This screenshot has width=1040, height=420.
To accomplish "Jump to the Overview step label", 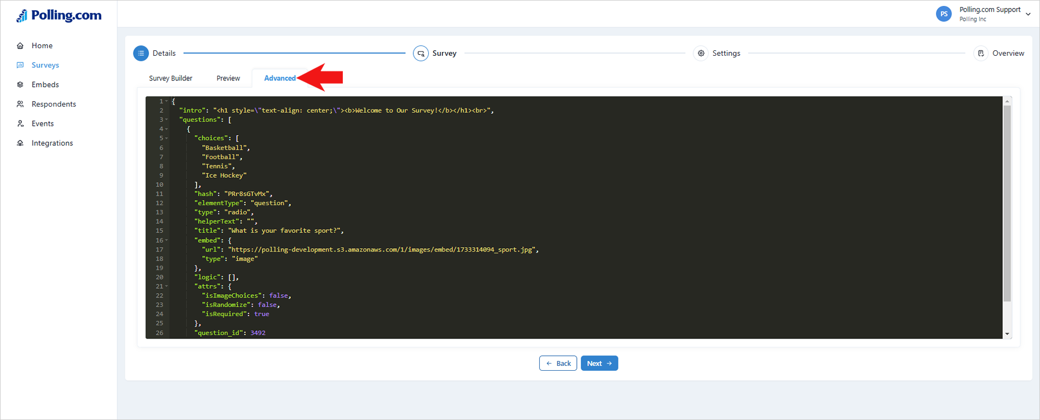I will (x=1008, y=53).
